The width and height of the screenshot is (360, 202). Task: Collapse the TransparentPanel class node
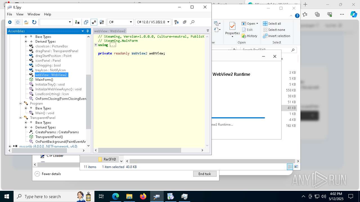coord(21,118)
